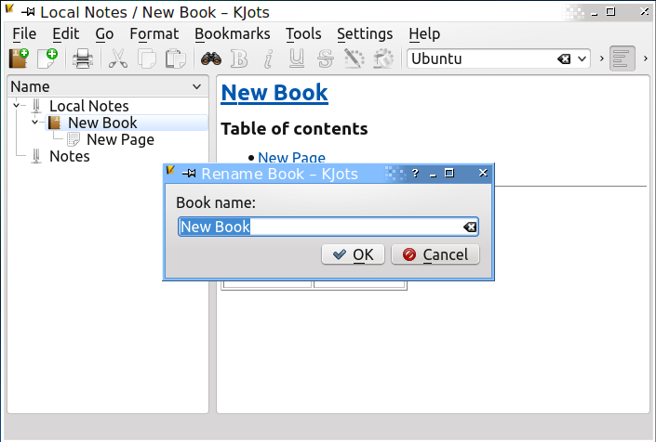Viewport: 656px width, 442px height.
Task: Click the Name column header sort arrow
Action: pyautogui.click(x=196, y=86)
